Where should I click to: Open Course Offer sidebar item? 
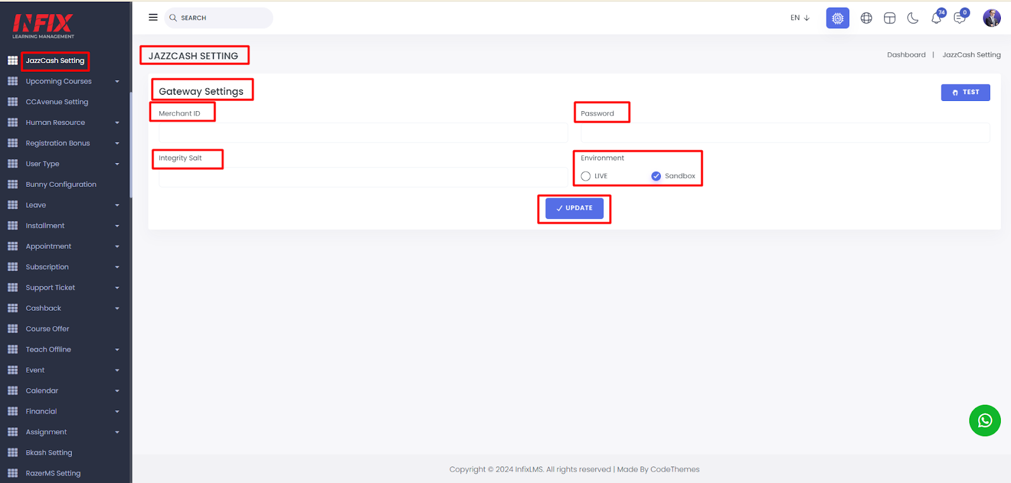pos(47,329)
